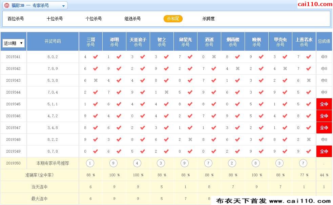Click 邱星光's circled recommended number 9

[x=184, y=163]
